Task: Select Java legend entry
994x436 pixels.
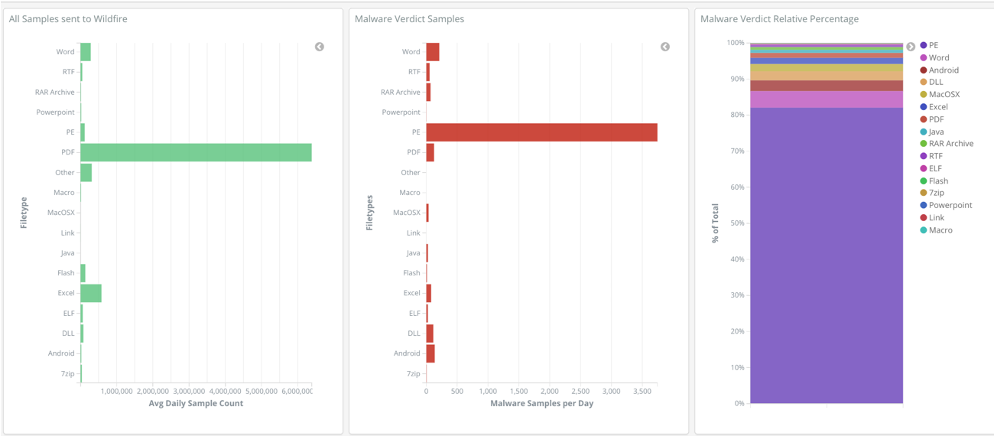Action: click(931, 132)
